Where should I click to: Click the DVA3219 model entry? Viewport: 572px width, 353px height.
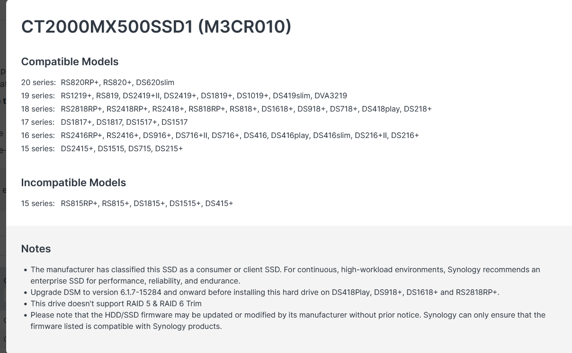click(x=331, y=95)
